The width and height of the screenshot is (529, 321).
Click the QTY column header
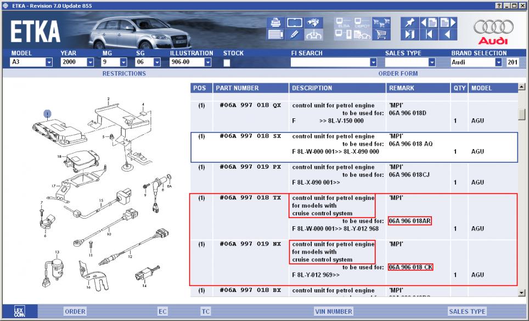point(459,88)
